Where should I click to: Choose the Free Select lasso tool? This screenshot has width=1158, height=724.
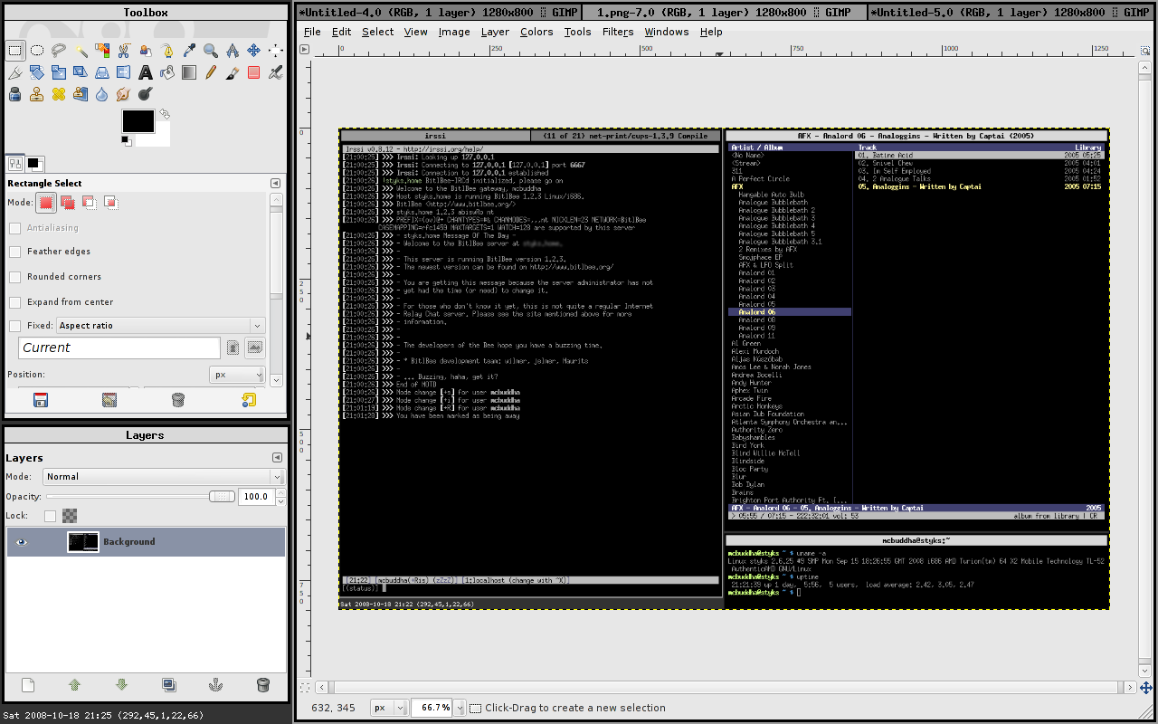(59, 51)
